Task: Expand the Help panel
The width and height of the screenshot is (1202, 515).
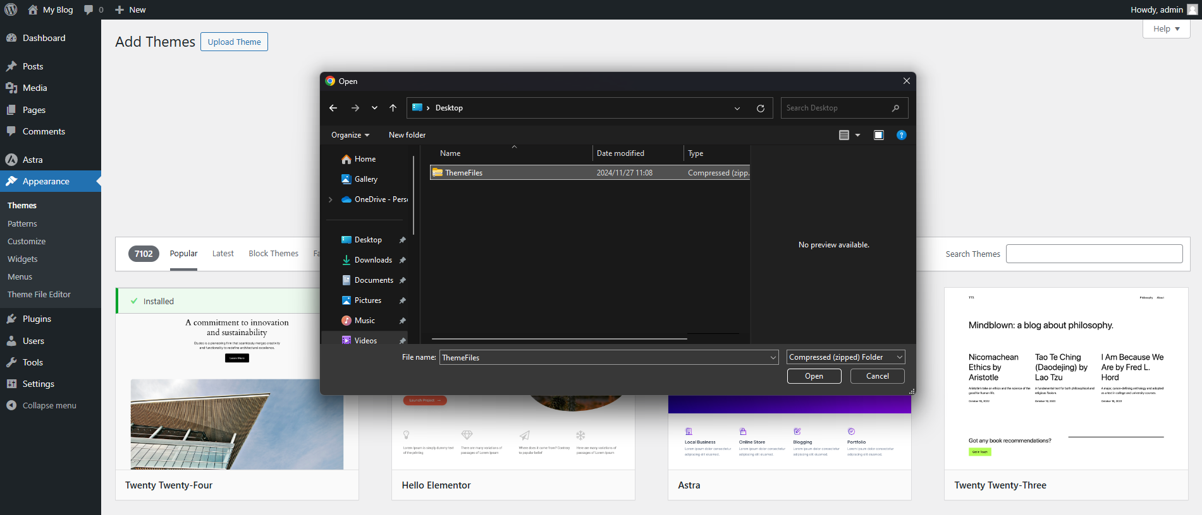Action: coord(1166,28)
